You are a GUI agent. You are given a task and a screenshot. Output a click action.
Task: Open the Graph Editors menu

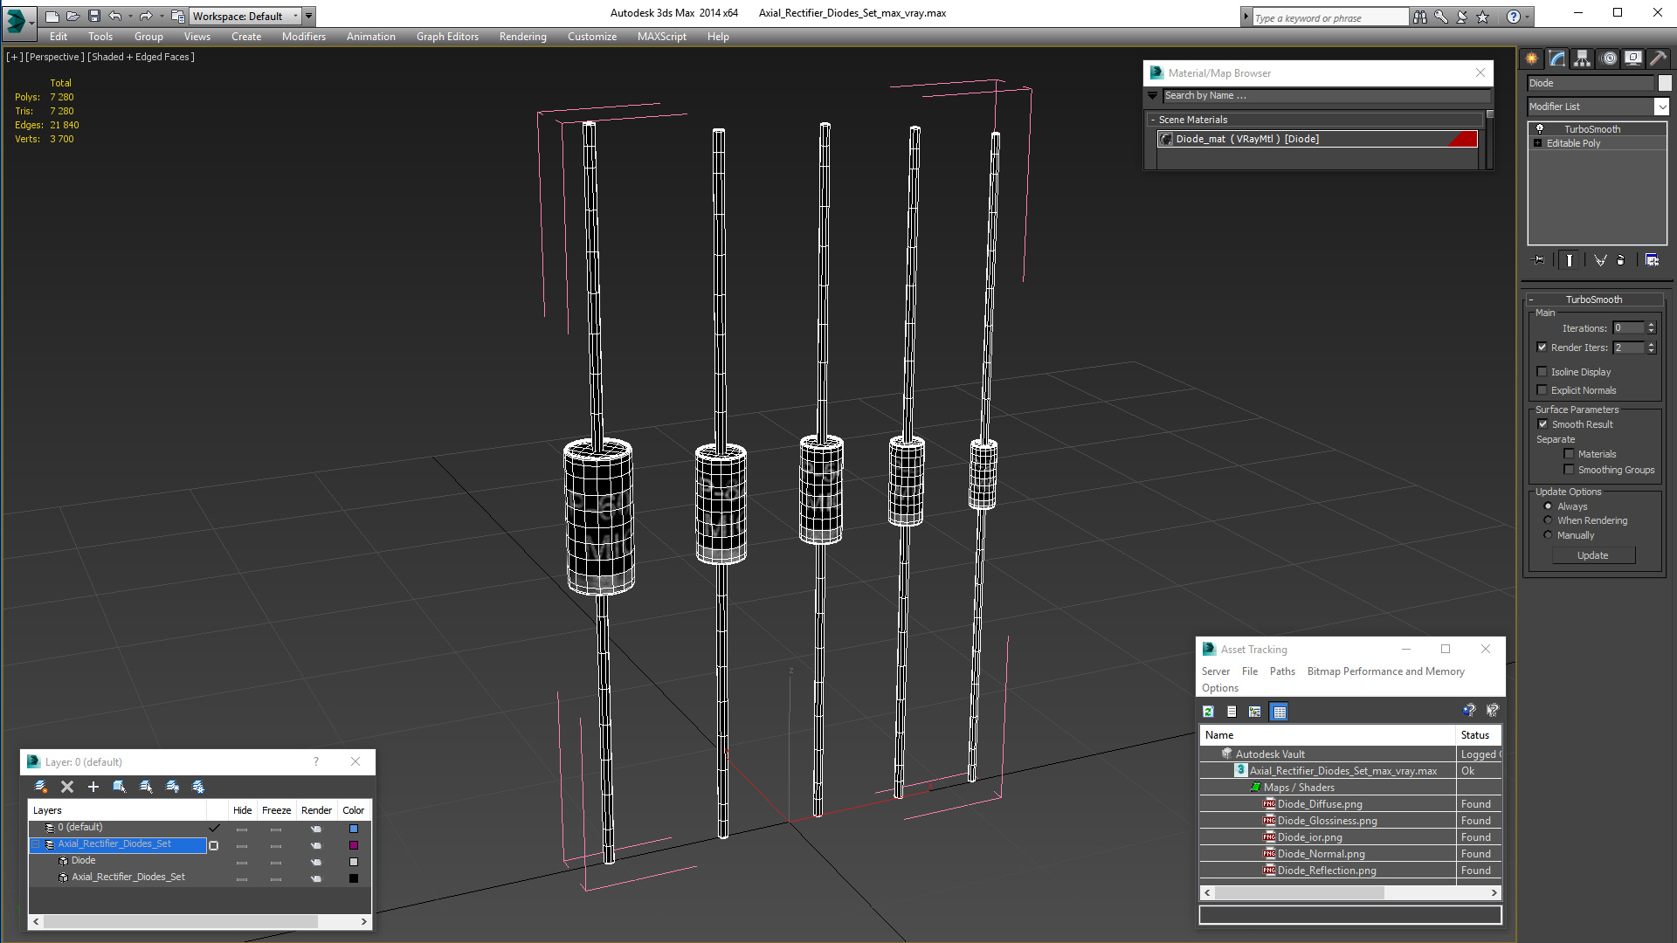point(447,37)
